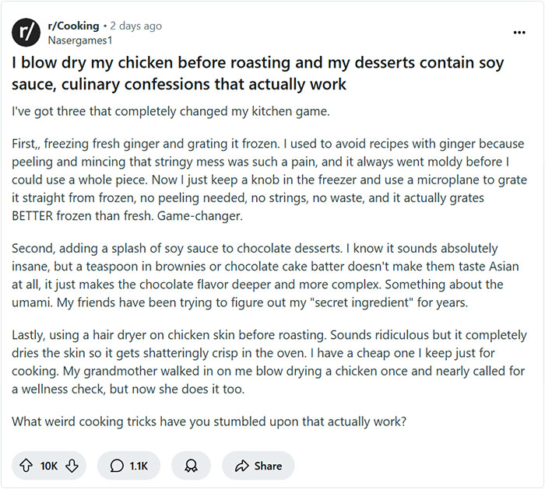Screen dimensions: 545x489
Task: Give an award using the award icon
Action: point(191,466)
